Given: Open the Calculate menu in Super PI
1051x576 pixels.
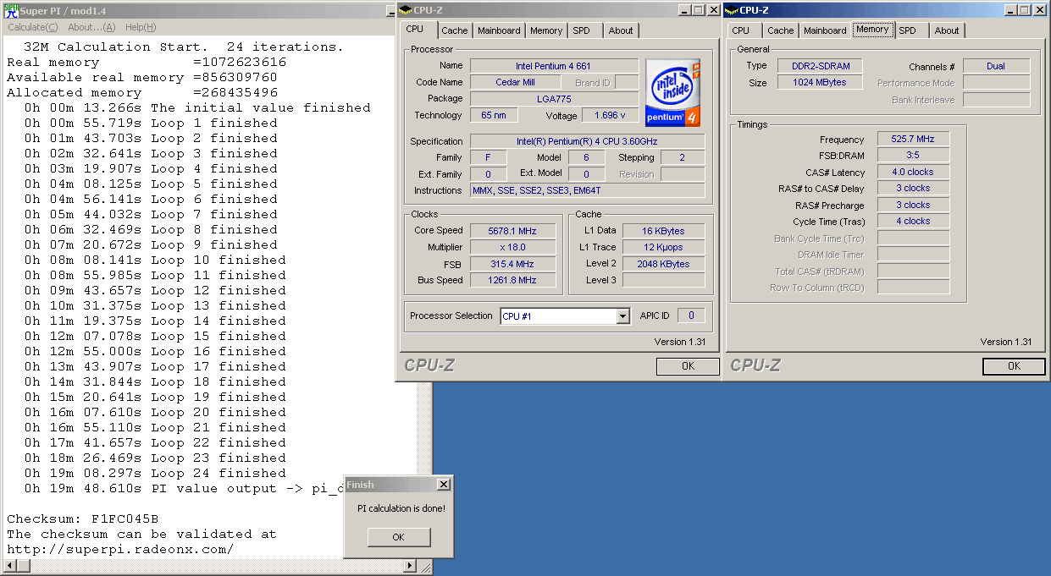Looking at the screenshot, I should tap(32, 27).
